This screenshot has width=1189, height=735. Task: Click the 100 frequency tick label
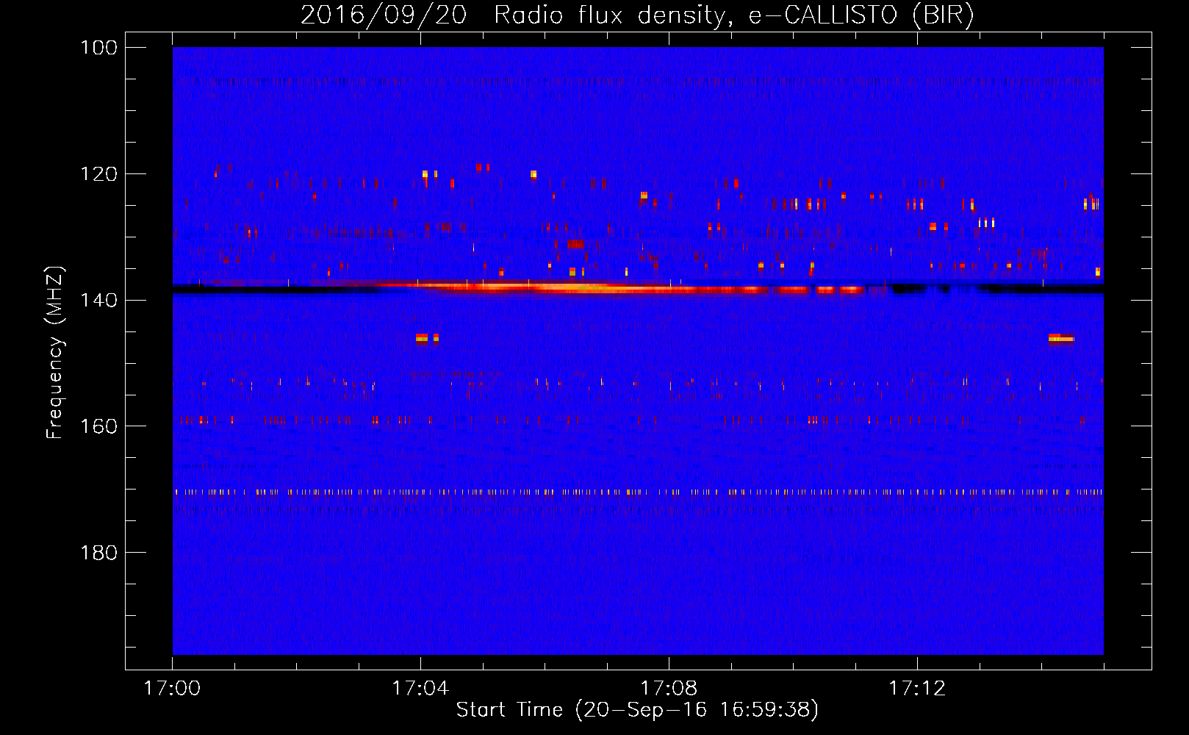99,48
